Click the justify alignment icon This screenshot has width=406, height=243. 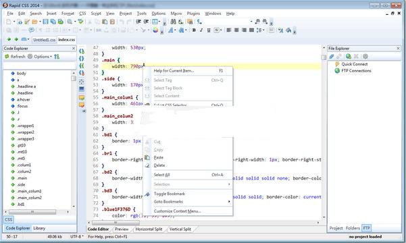251,30
